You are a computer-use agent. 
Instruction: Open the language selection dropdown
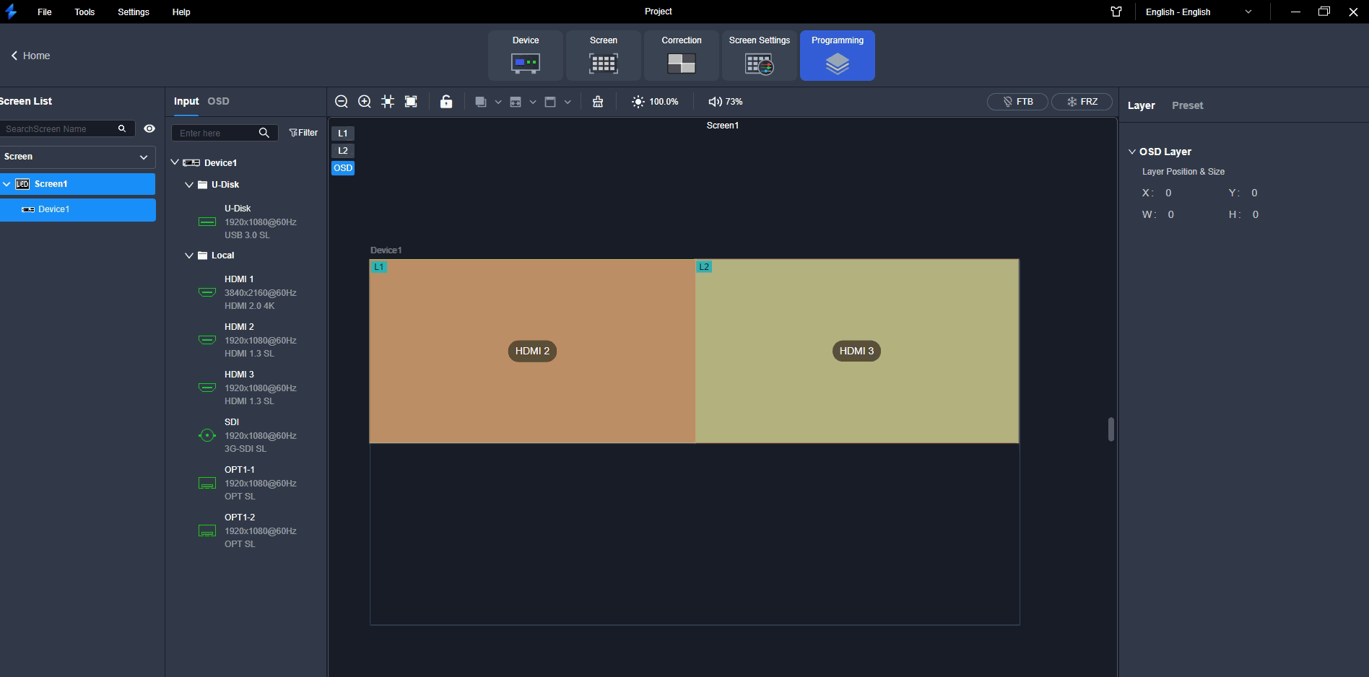1199,12
